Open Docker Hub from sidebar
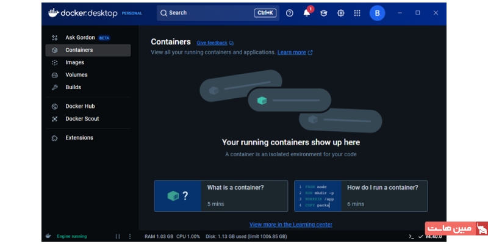The image size is (488, 244). click(80, 106)
